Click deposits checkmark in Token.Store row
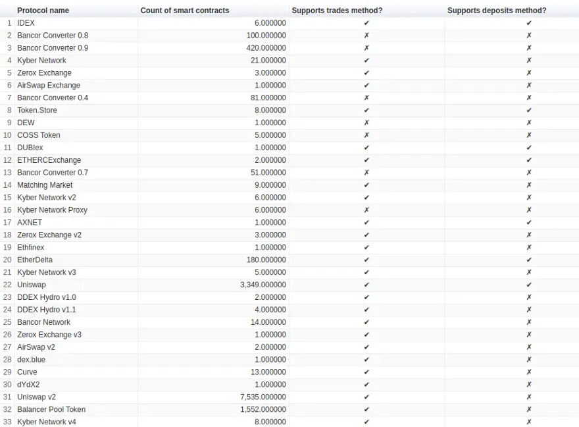Screen dimensions: 579x427 point(529,110)
